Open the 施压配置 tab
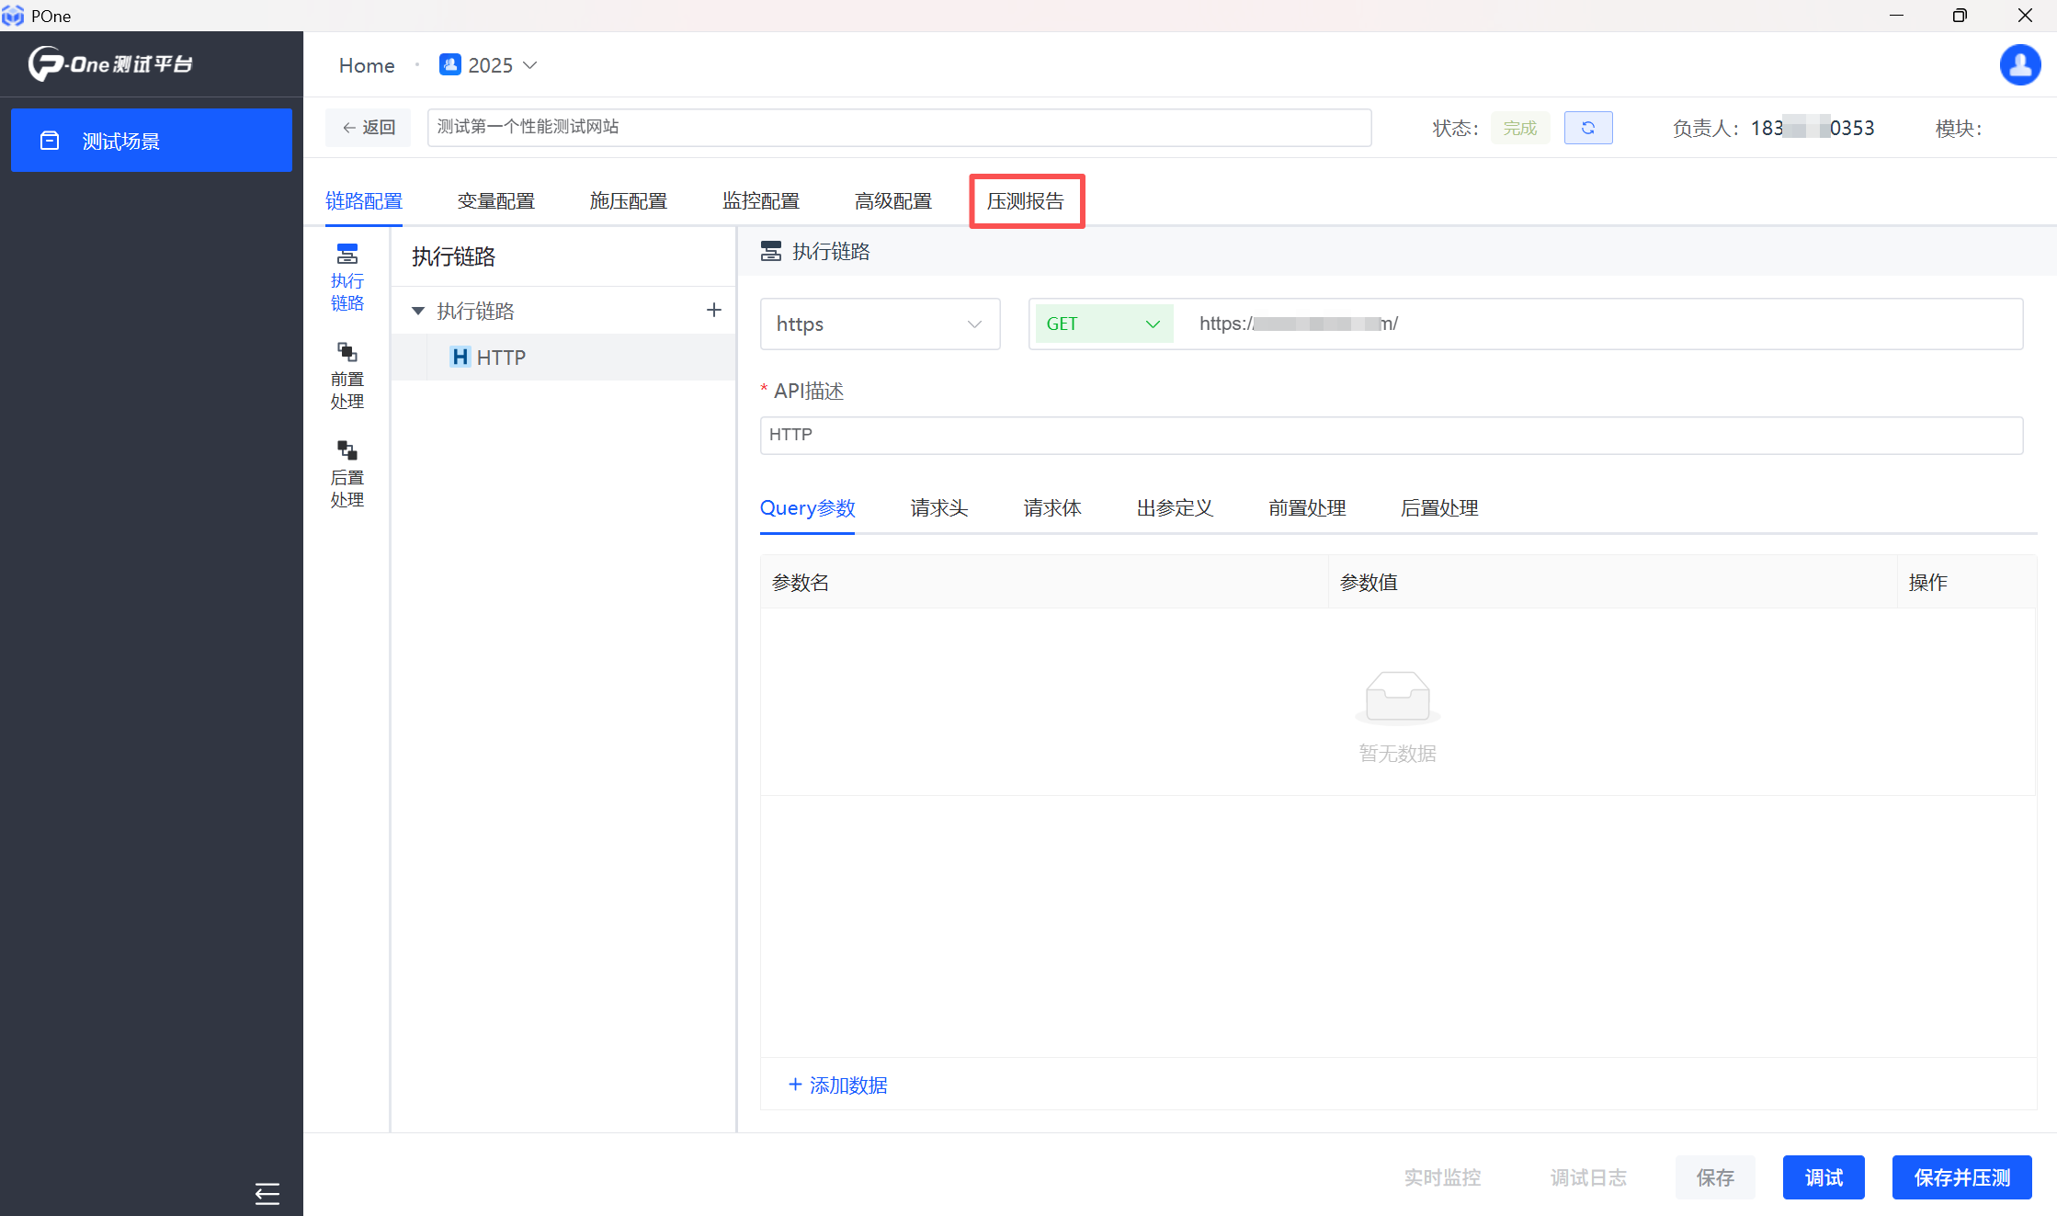Image resolution: width=2057 pixels, height=1216 pixels. point(628,200)
